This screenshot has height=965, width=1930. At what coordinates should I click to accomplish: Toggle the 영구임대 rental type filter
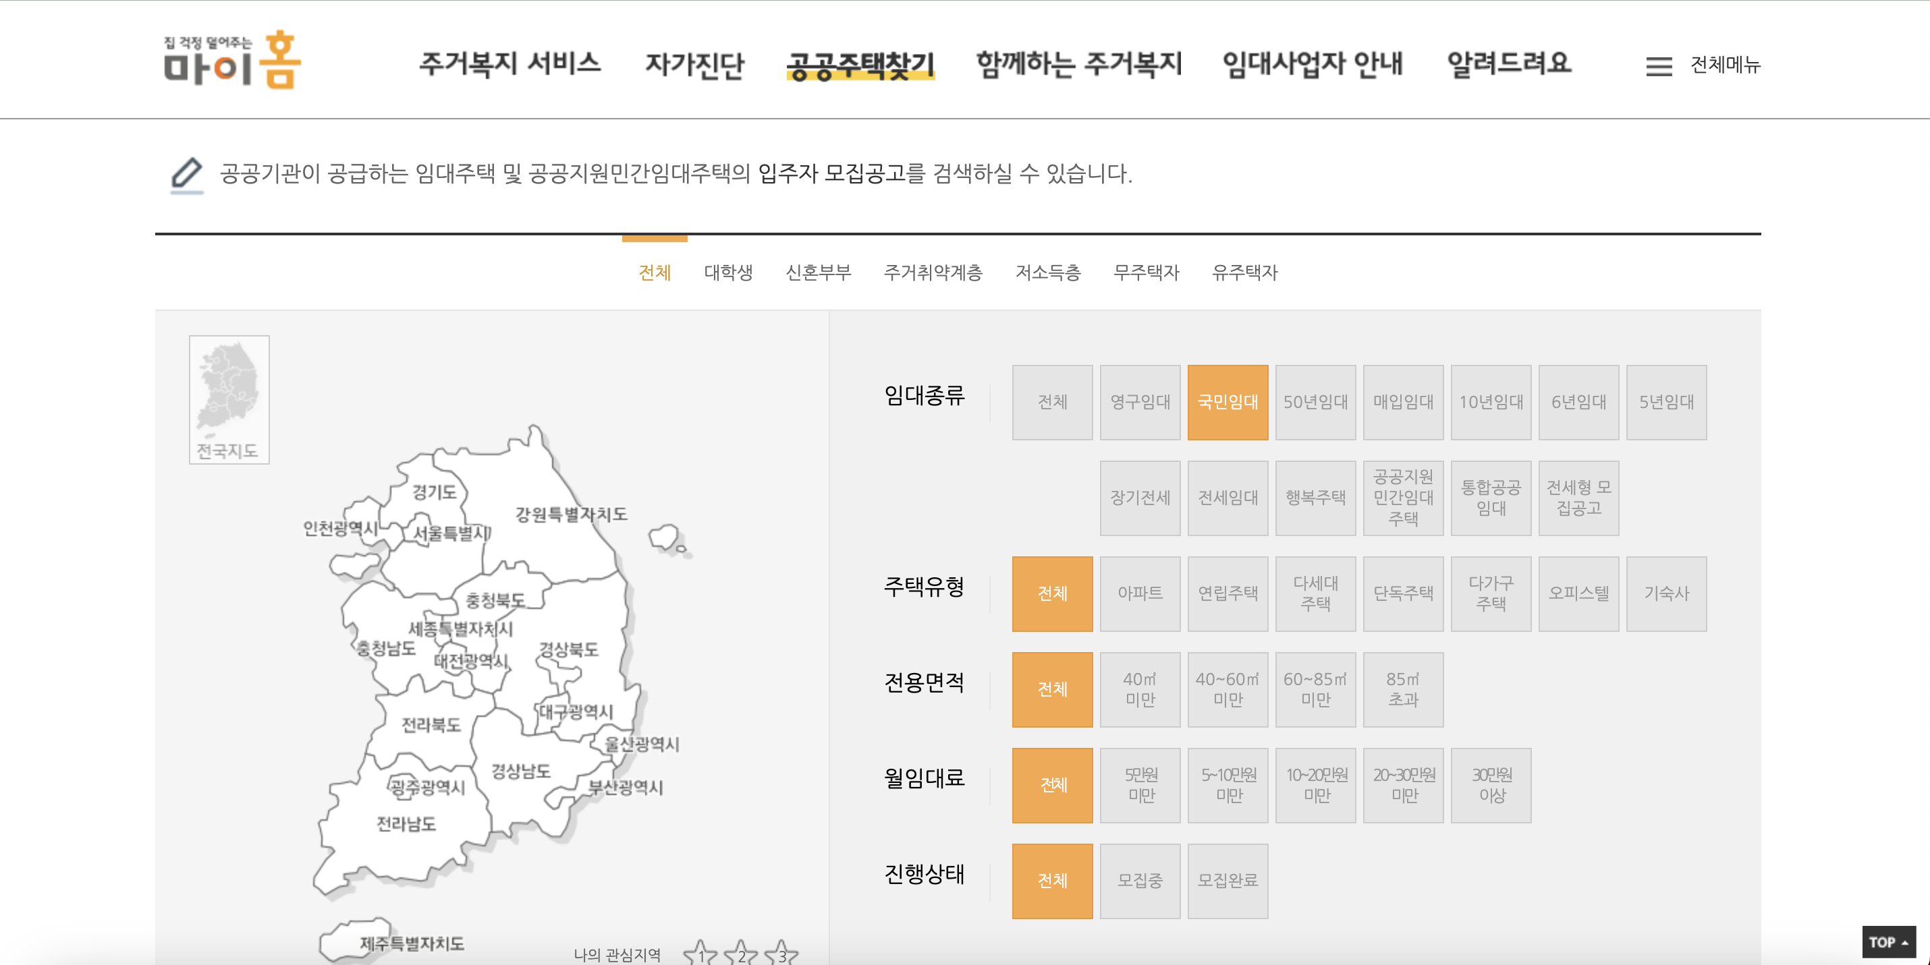tap(1140, 402)
